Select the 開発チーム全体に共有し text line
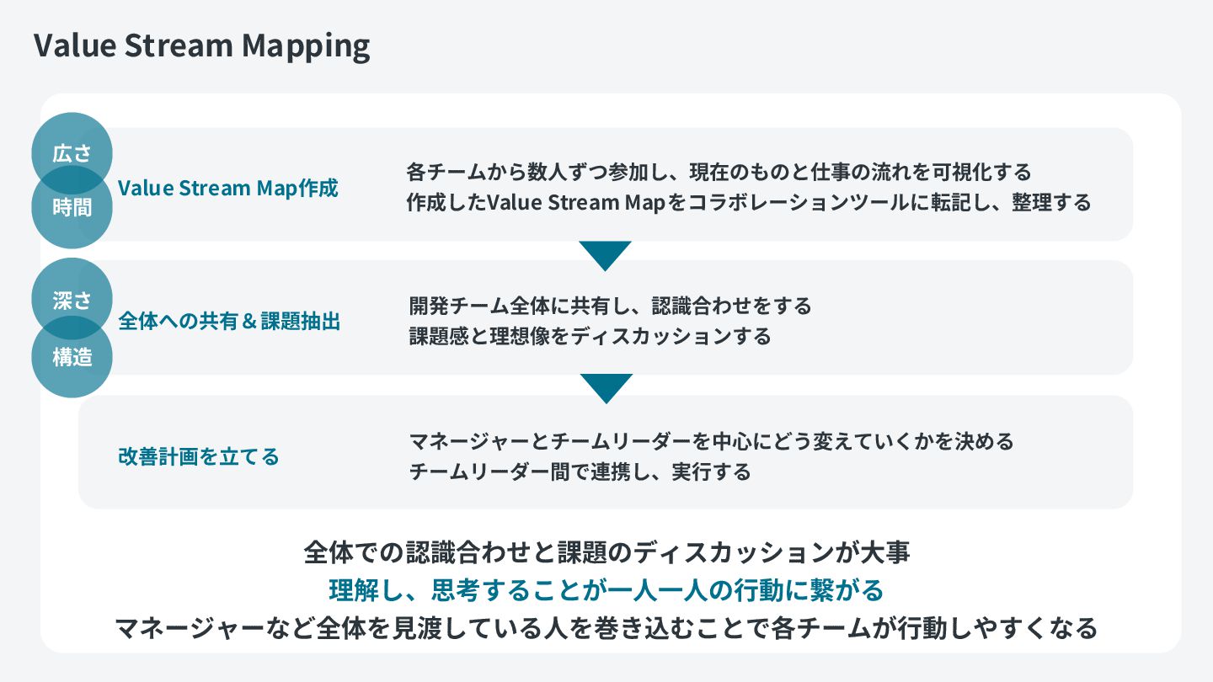The image size is (1213, 682). click(610, 305)
